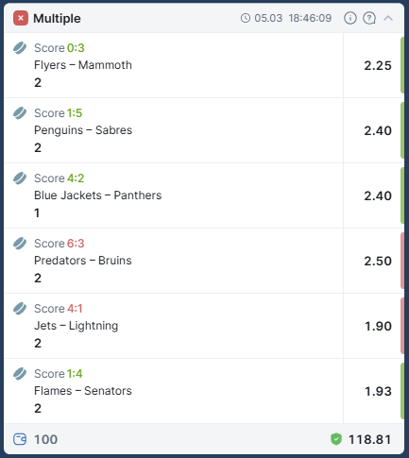Click the clock icon next to 05.03

246,18
